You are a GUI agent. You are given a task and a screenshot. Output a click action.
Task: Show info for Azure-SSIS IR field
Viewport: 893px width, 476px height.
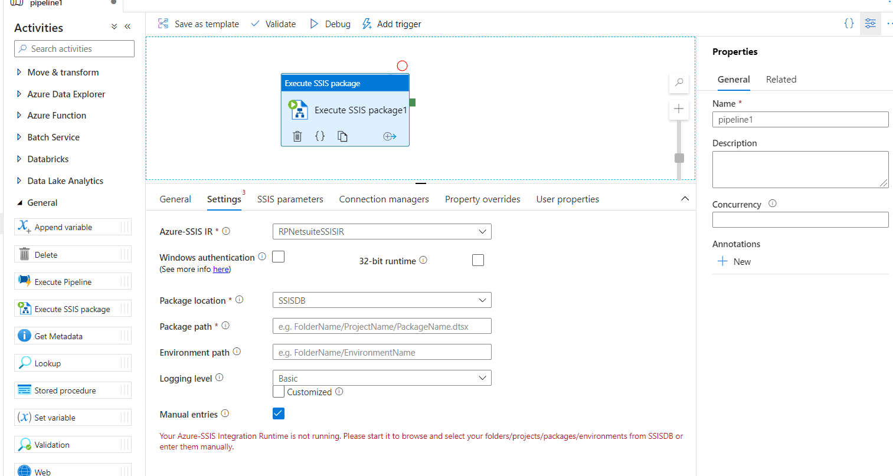tap(226, 231)
